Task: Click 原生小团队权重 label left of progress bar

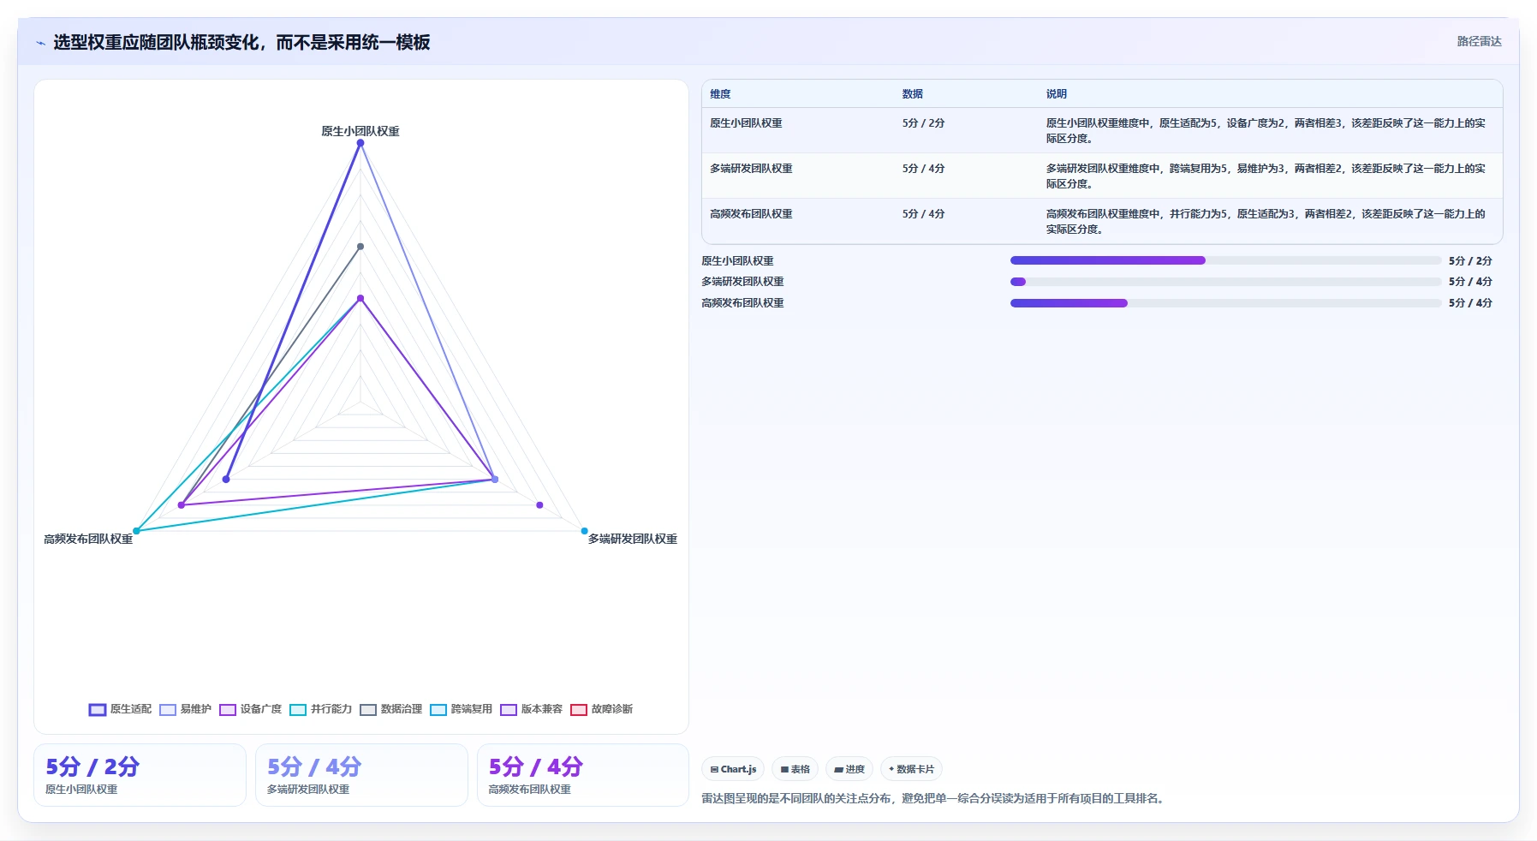Action: [x=737, y=261]
